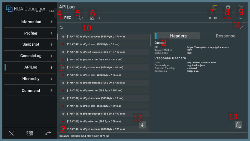Clear logs with the prohibit circle icon

[81, 18]
